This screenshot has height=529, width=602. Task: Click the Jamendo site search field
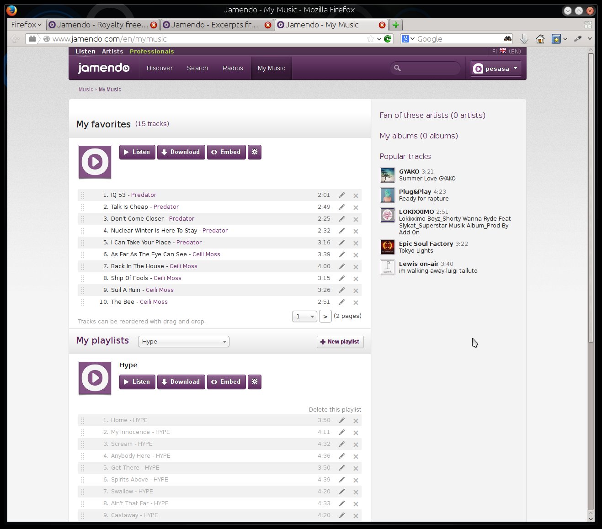(x=426, y=68)
